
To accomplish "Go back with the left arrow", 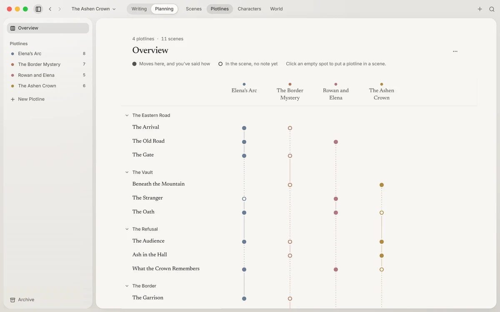I will 50,9.
